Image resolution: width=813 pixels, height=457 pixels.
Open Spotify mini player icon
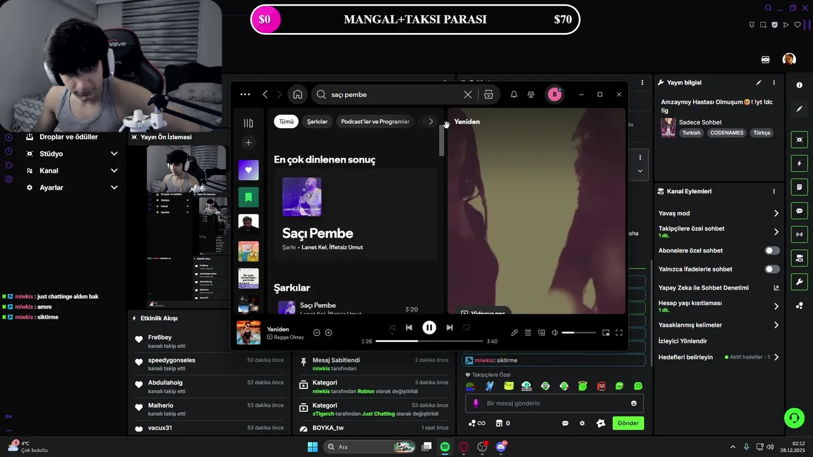coord(606,333)
